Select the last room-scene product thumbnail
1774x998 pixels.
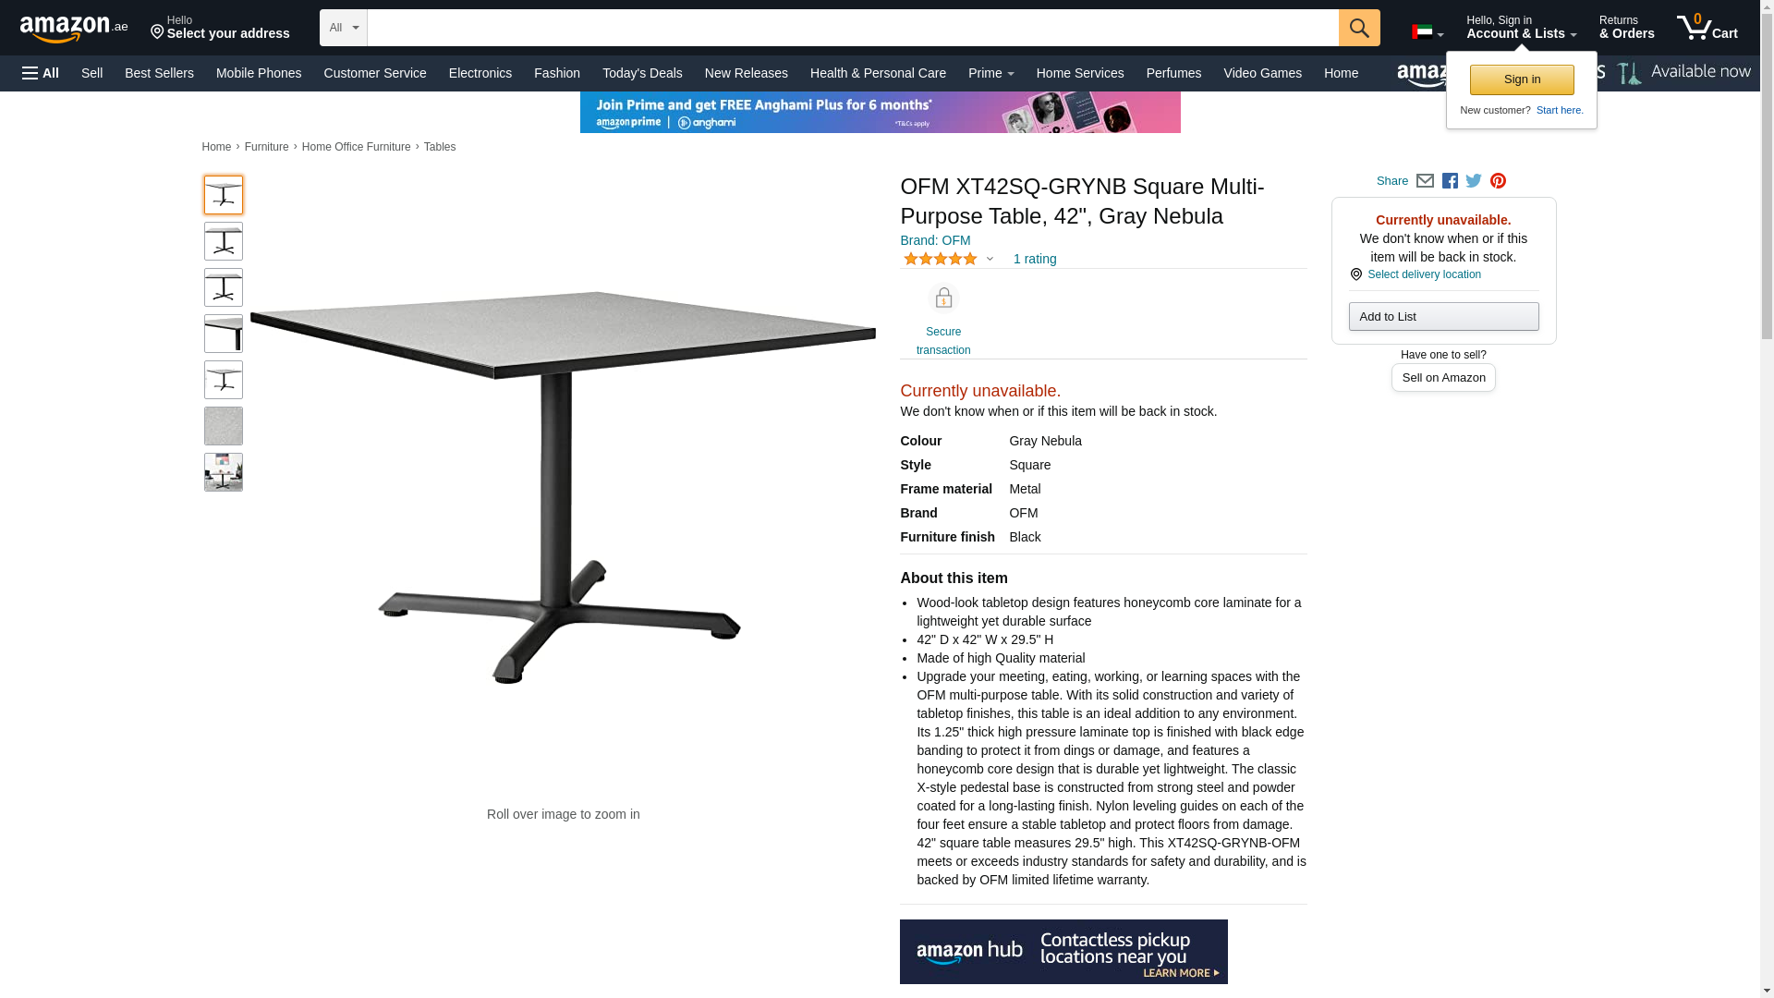(x=224, y=472)
